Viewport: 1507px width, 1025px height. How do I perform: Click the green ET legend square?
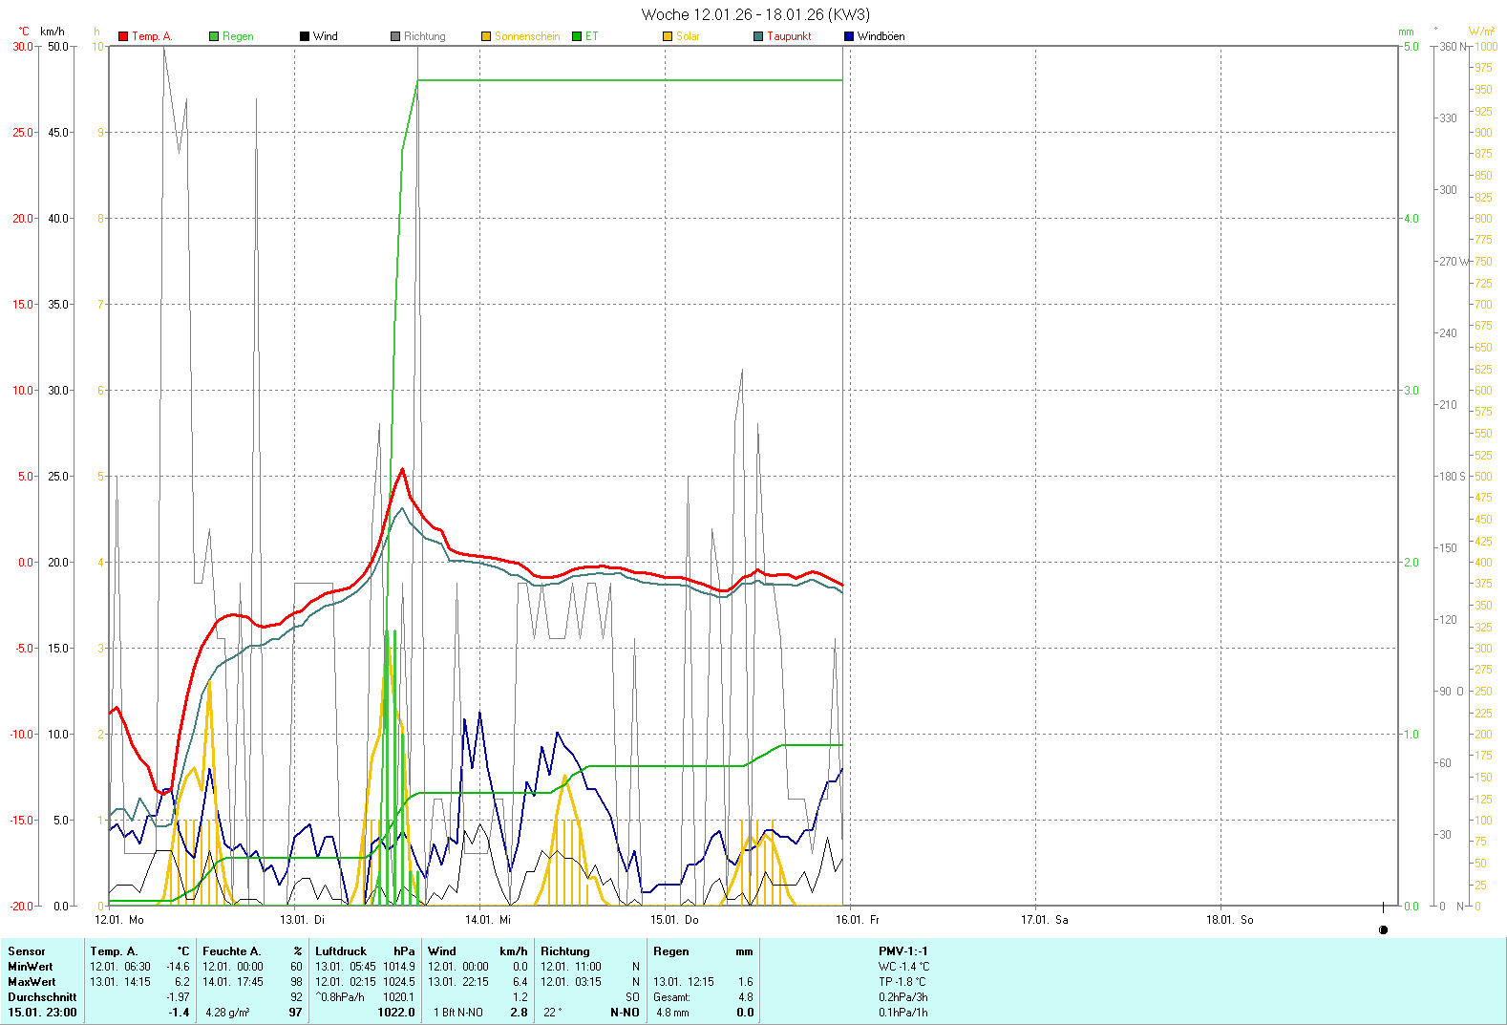click(577, 36)
